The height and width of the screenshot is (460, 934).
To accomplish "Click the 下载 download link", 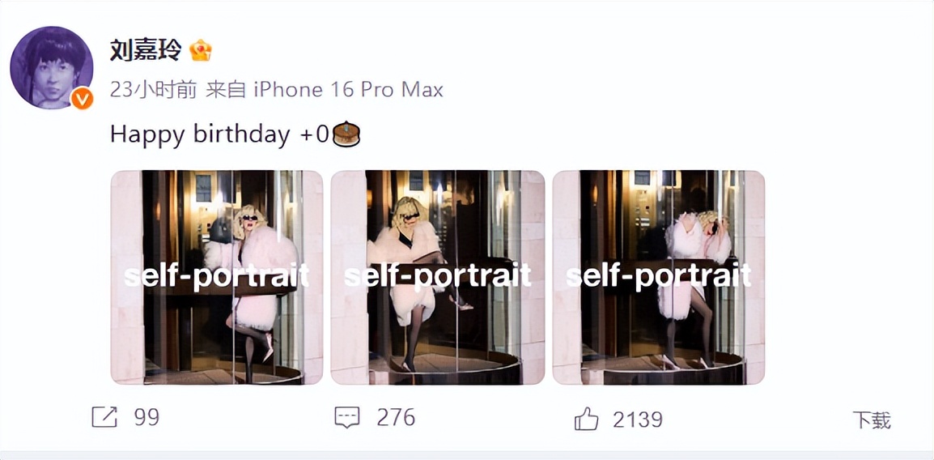I will (871, 420).
